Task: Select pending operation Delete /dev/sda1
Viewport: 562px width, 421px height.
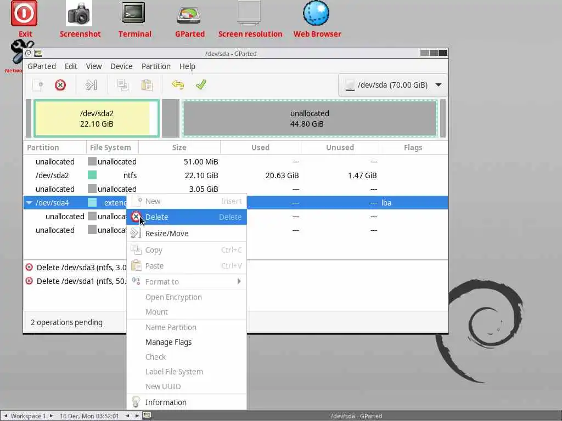Action: point(81,281)
